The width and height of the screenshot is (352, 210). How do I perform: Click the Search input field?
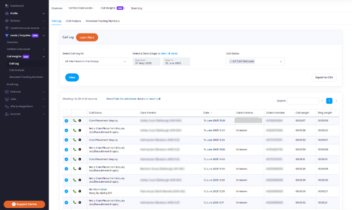coord(303,101)
